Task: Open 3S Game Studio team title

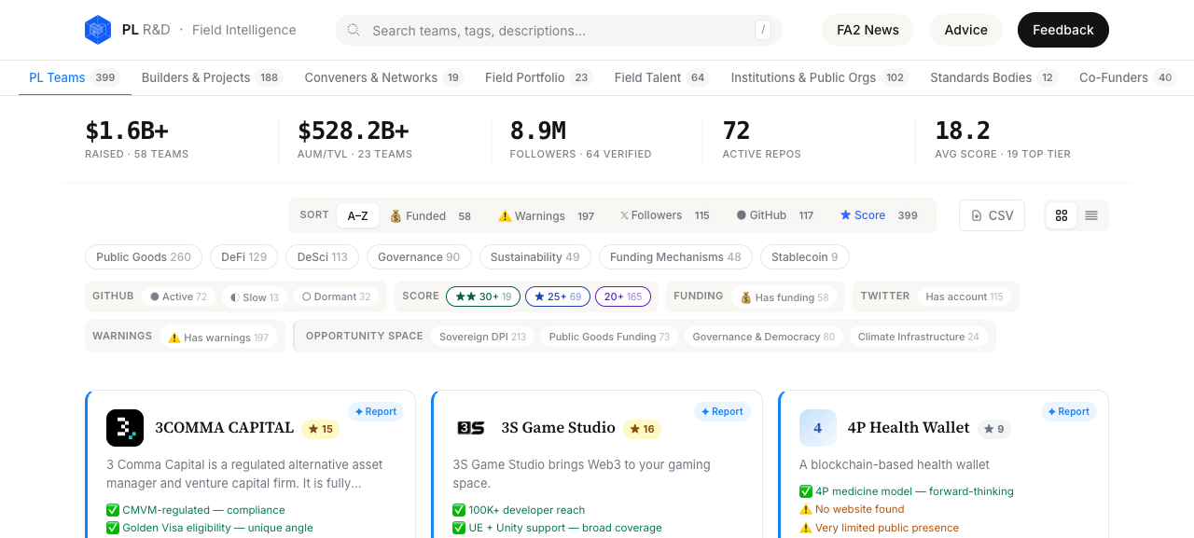Action: (x=558, y=428)
